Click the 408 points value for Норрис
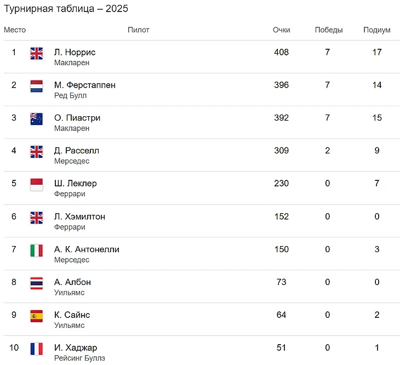The image size is (400, 365). pyautogui.click(x=281, y=53)
